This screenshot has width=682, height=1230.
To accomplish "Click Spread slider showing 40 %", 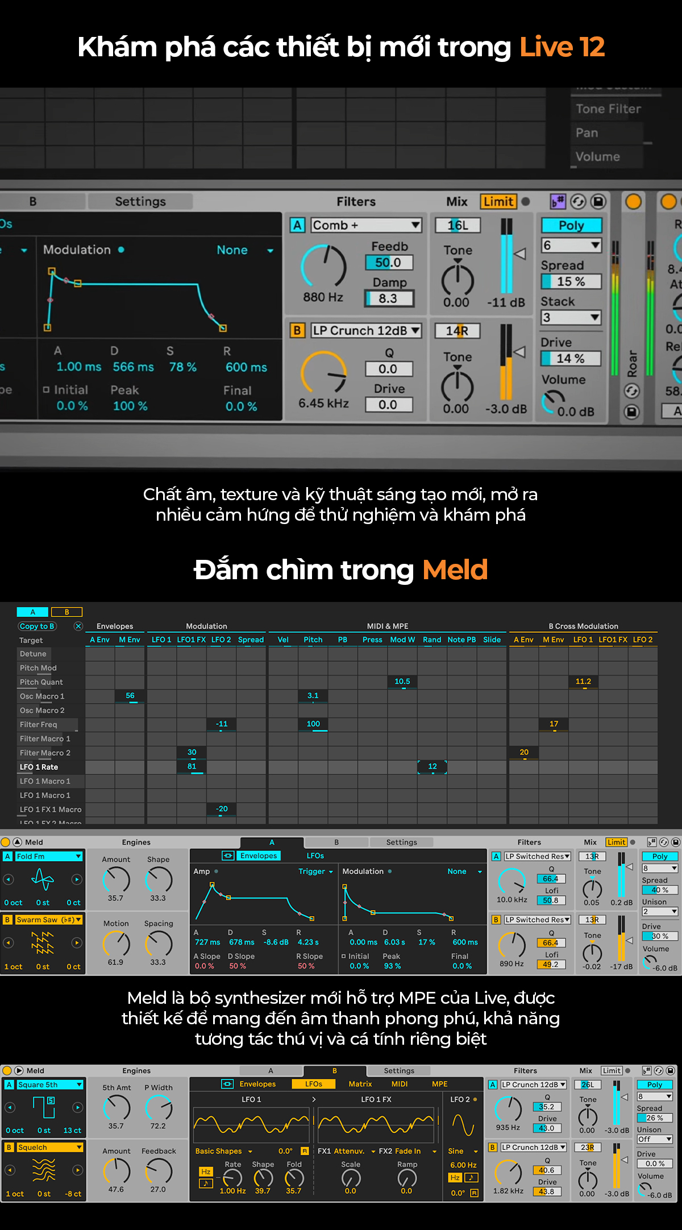I will pos(660,890).
